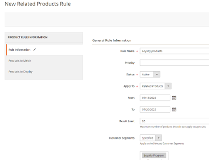Viewport: 209px width, 160px height.
Task: Click the Customer Segments label
Action: tap(122, 138)
